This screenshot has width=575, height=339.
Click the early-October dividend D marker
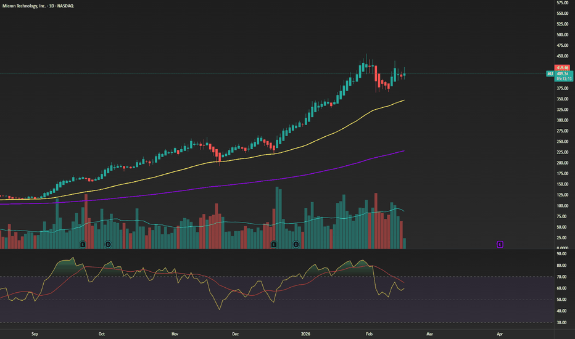tap(109, 244)
